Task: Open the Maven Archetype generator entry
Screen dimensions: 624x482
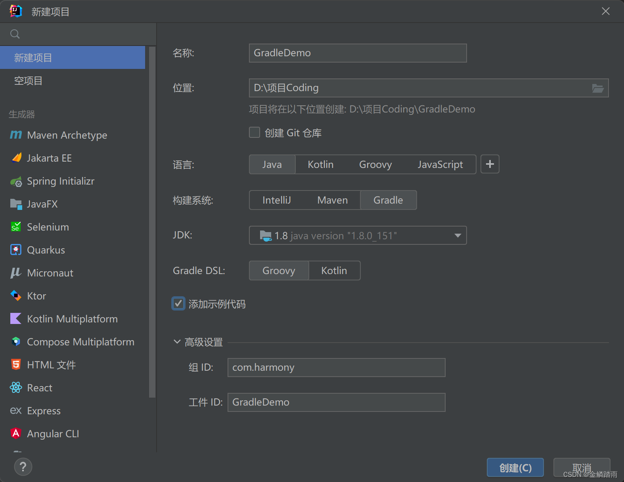Action: (73, 135)
